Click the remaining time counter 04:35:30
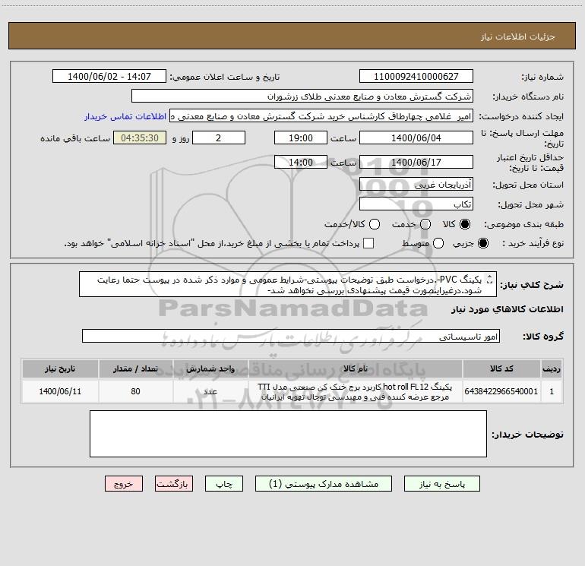 coord(140,138)
